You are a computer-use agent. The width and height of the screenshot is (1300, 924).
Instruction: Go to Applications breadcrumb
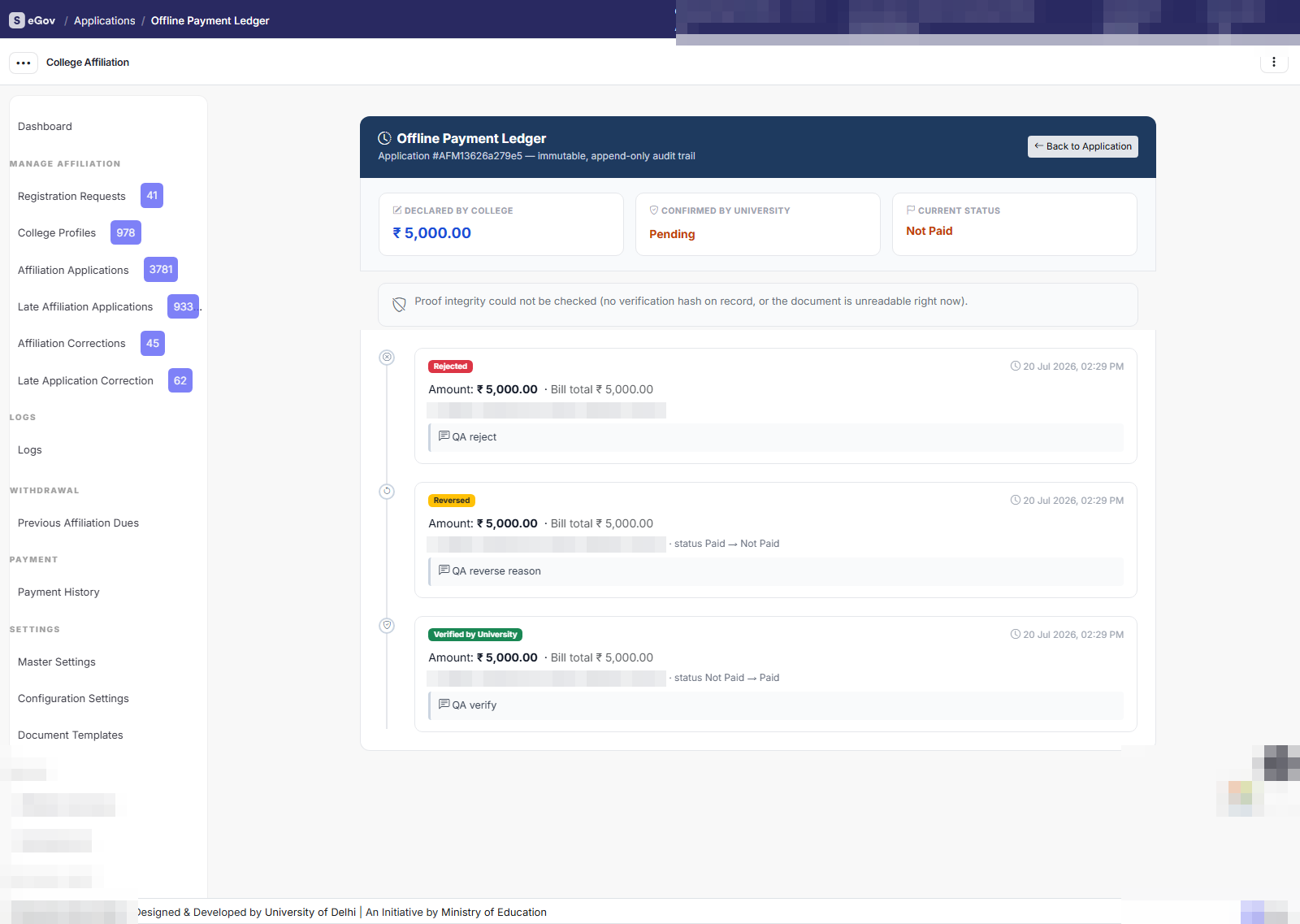(105, 21)
